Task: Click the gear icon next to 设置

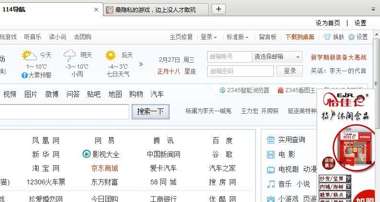Action: [x=351, y=37]
